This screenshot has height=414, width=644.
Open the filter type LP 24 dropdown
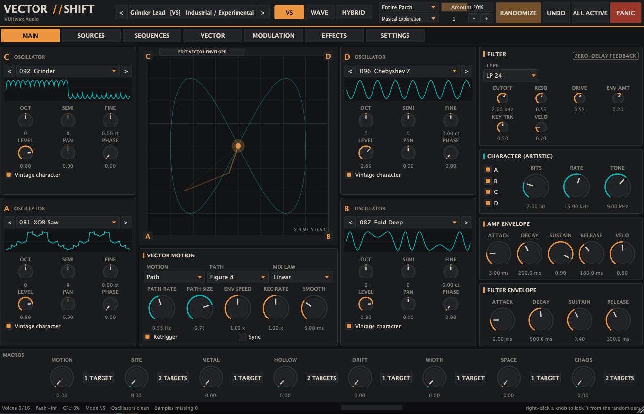pyautogui.click(x=511, y=75)
